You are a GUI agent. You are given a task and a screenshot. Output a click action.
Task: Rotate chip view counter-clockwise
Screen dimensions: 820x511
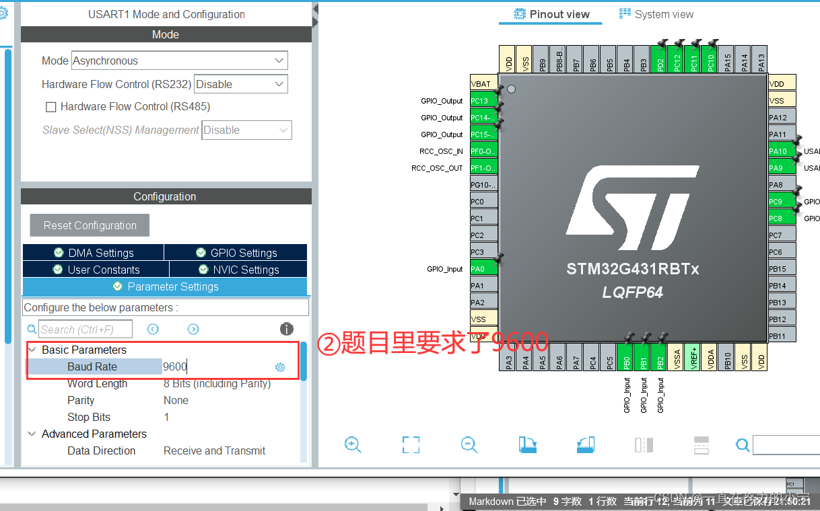pyautogui.click(x=586, y=444)
